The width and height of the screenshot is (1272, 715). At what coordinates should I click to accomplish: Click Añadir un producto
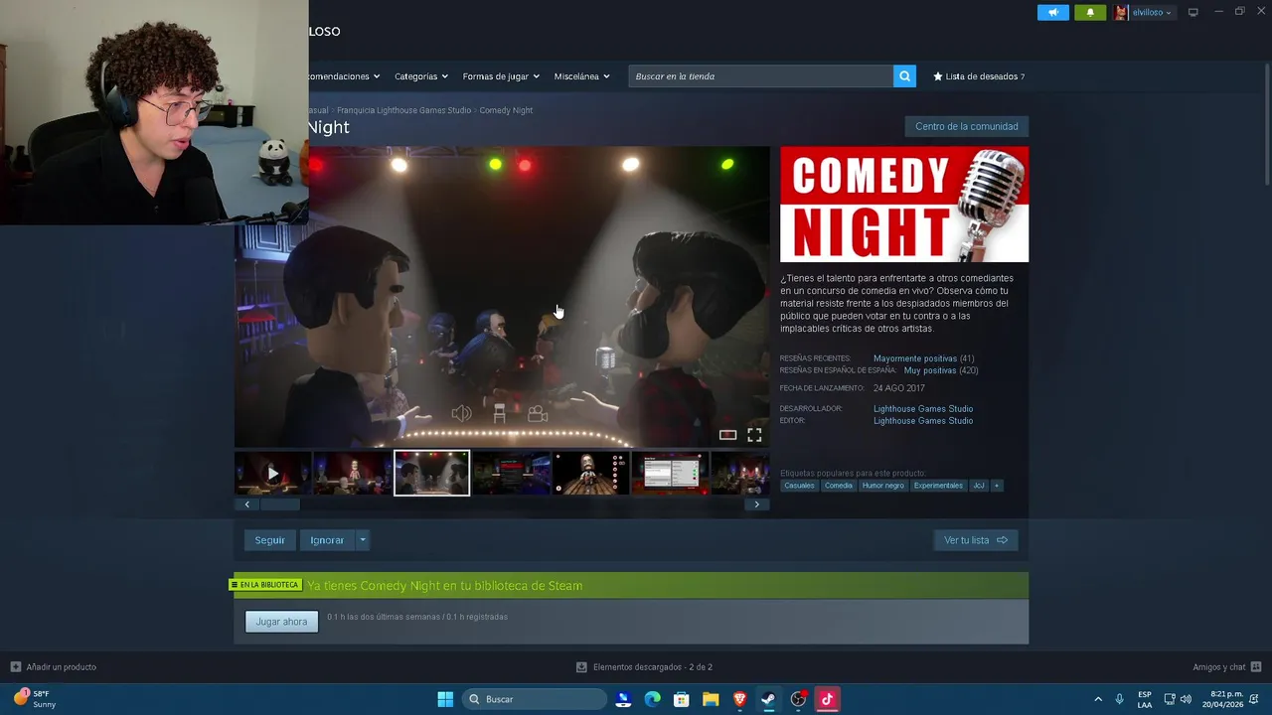click(x=54, y=667)
